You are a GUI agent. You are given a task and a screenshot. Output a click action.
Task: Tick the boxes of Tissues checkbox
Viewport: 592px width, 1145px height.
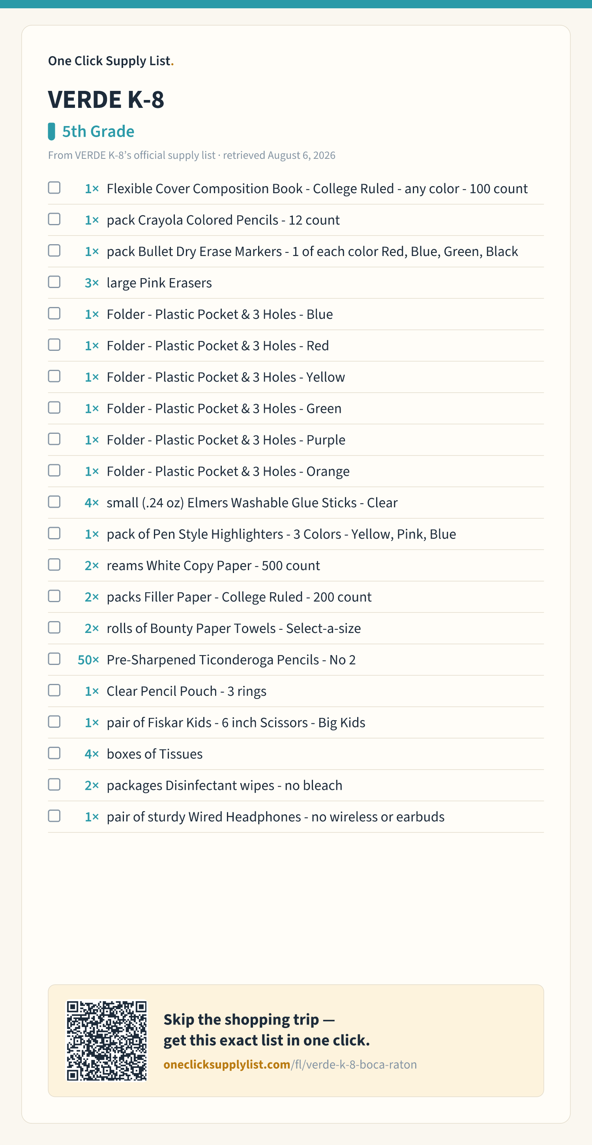click(54, 753)
